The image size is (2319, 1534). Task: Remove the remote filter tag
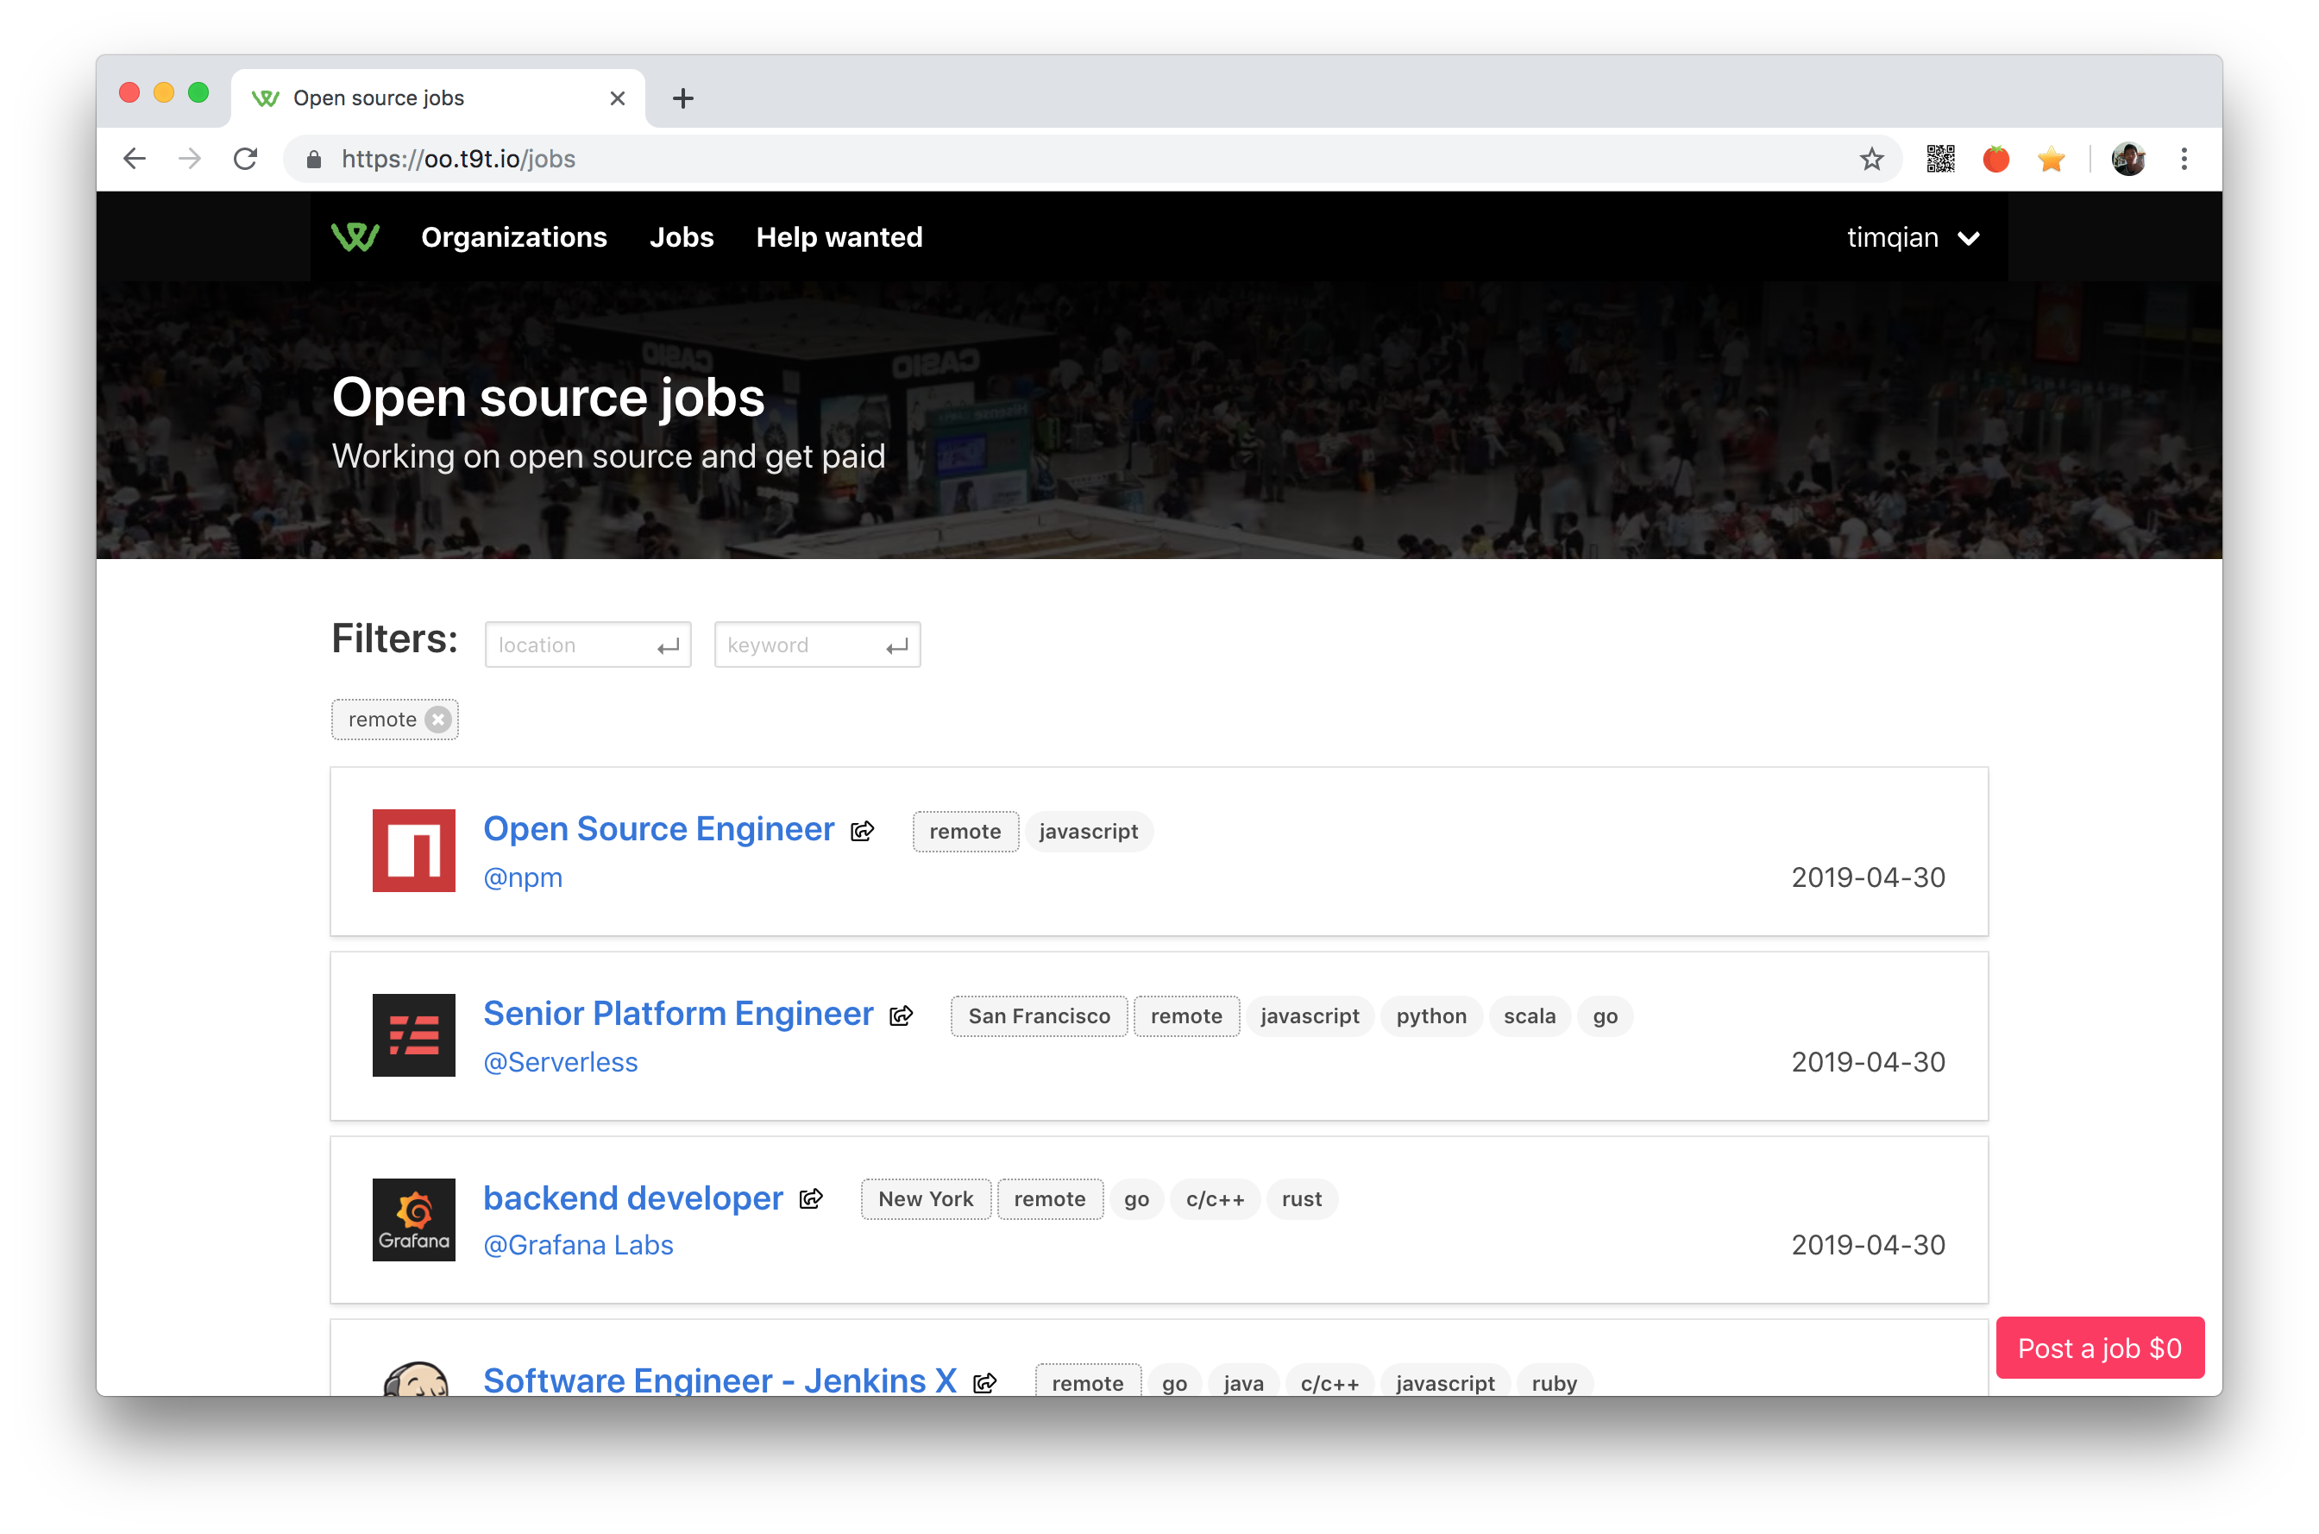coord(439,720)
